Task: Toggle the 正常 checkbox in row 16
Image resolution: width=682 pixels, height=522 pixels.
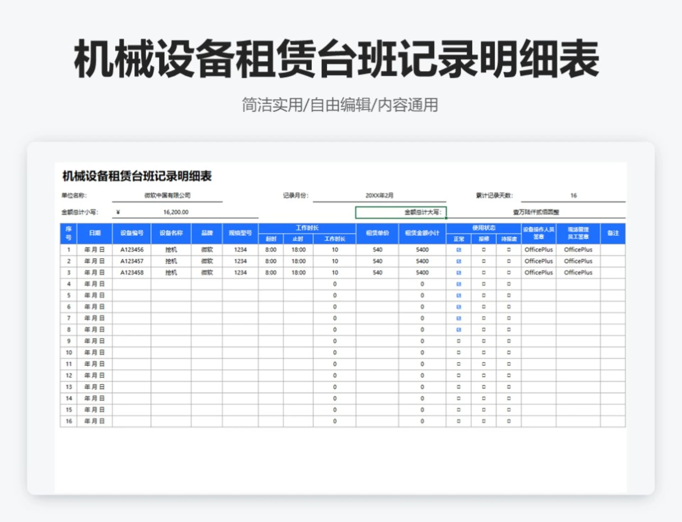Action: coord(459,421)
